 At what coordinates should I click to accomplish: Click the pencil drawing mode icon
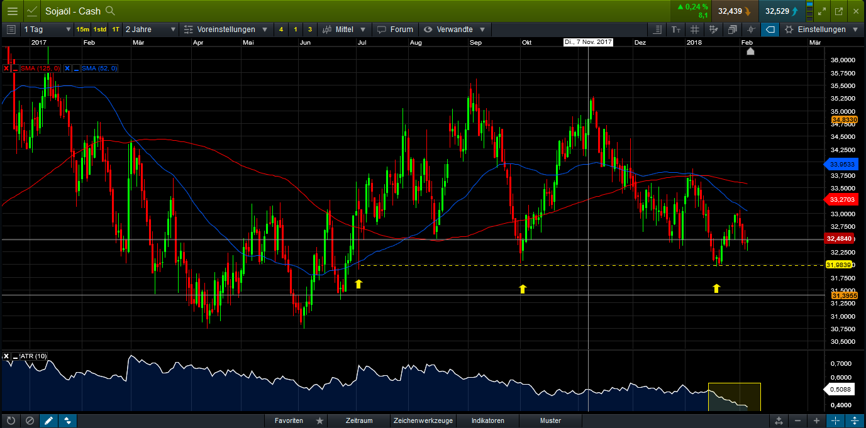(x=48, y=420)
